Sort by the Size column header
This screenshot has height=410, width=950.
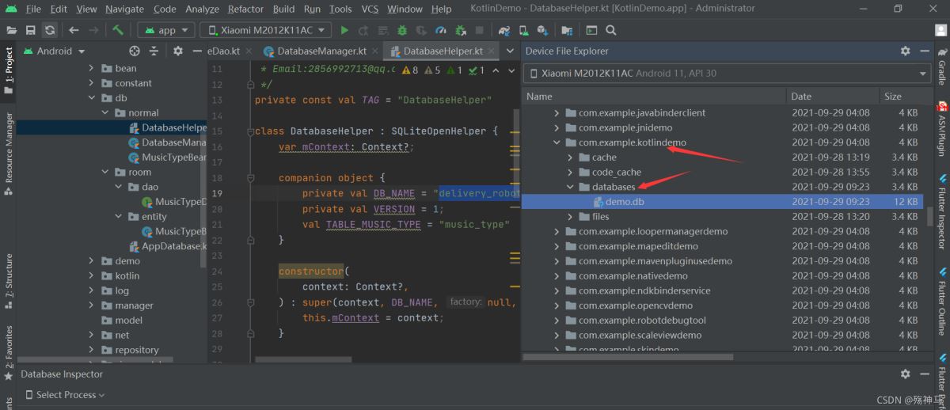[905, 96]
